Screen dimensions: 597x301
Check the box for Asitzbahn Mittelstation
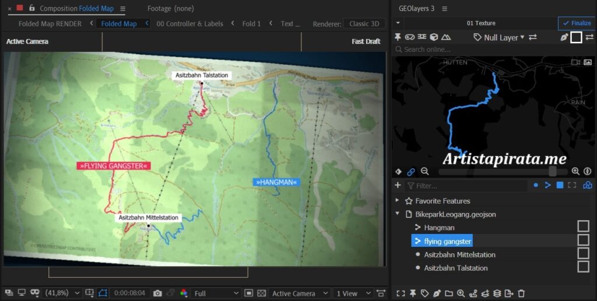pyautogui.click(x=583, y=253)
